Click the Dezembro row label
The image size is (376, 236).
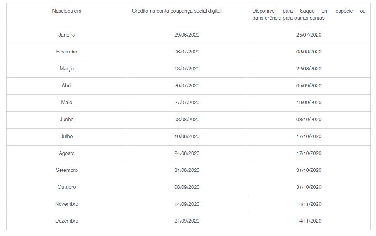[x=67, y=221]
